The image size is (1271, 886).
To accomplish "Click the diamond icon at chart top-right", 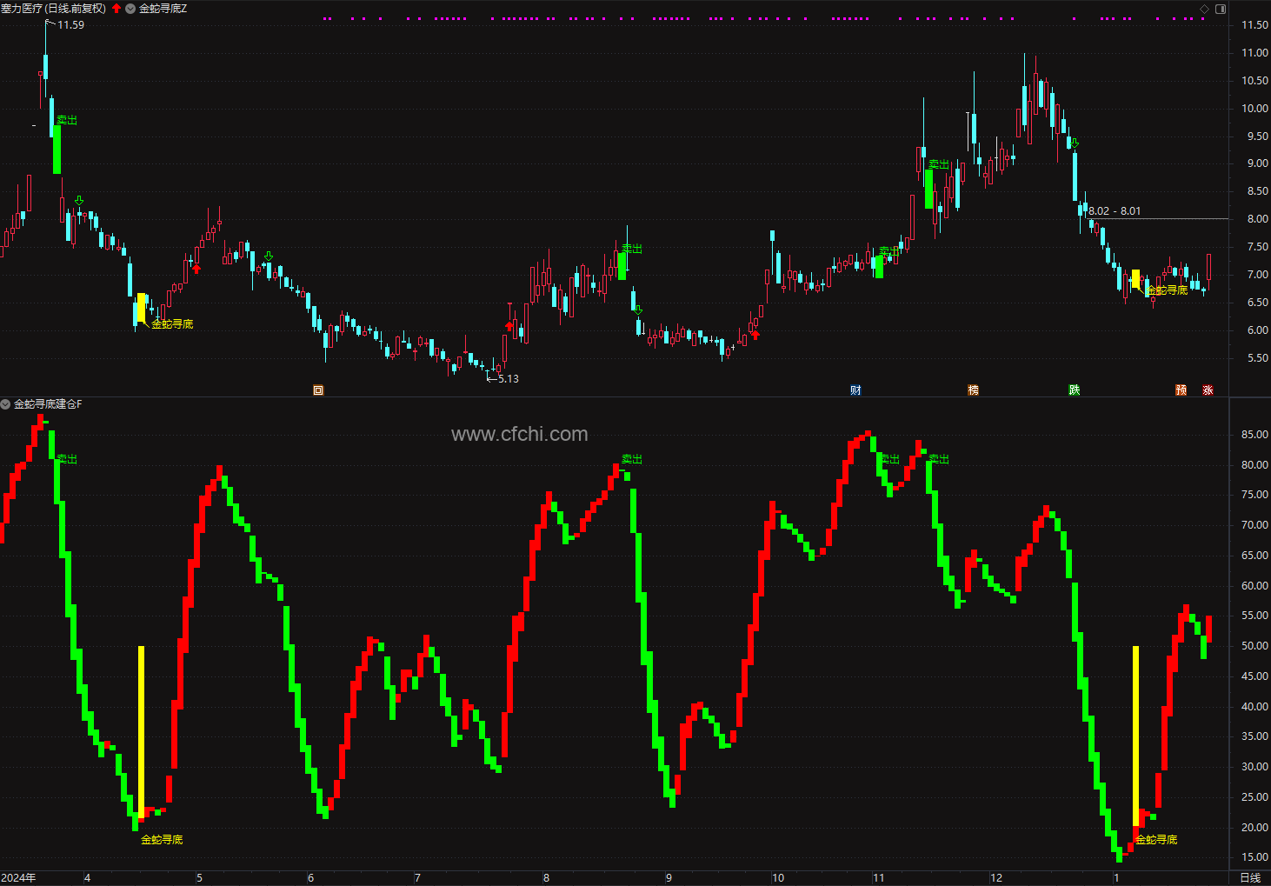I will [1204, 9].
